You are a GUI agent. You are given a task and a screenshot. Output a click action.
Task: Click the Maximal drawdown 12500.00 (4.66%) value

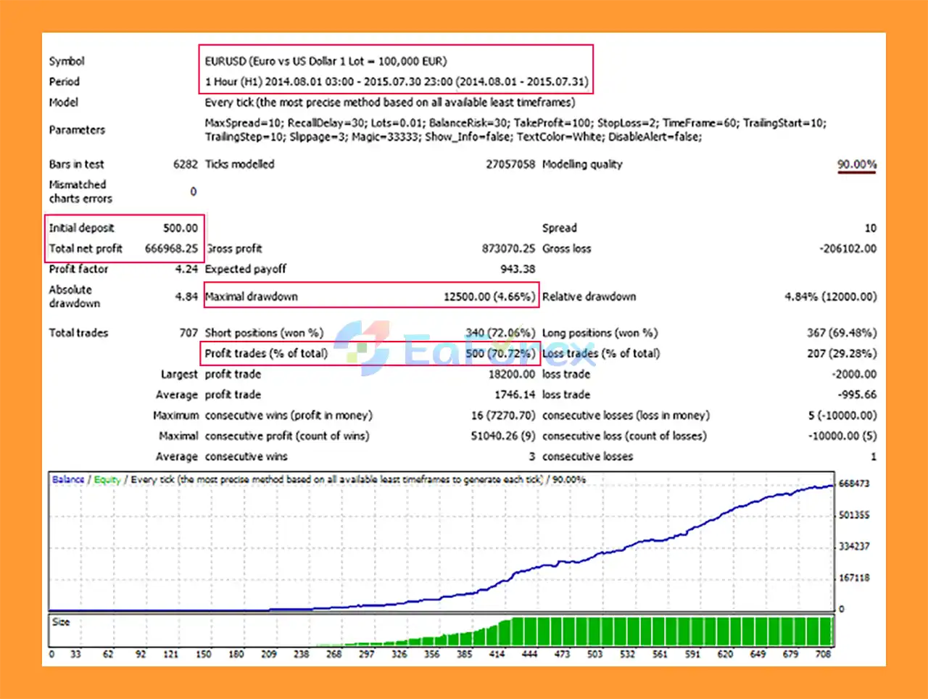coord(489,297)
